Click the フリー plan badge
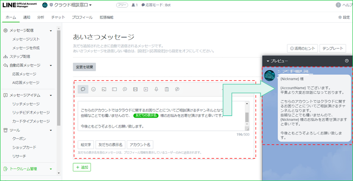353x181 pixels. [x=122, y=5]
